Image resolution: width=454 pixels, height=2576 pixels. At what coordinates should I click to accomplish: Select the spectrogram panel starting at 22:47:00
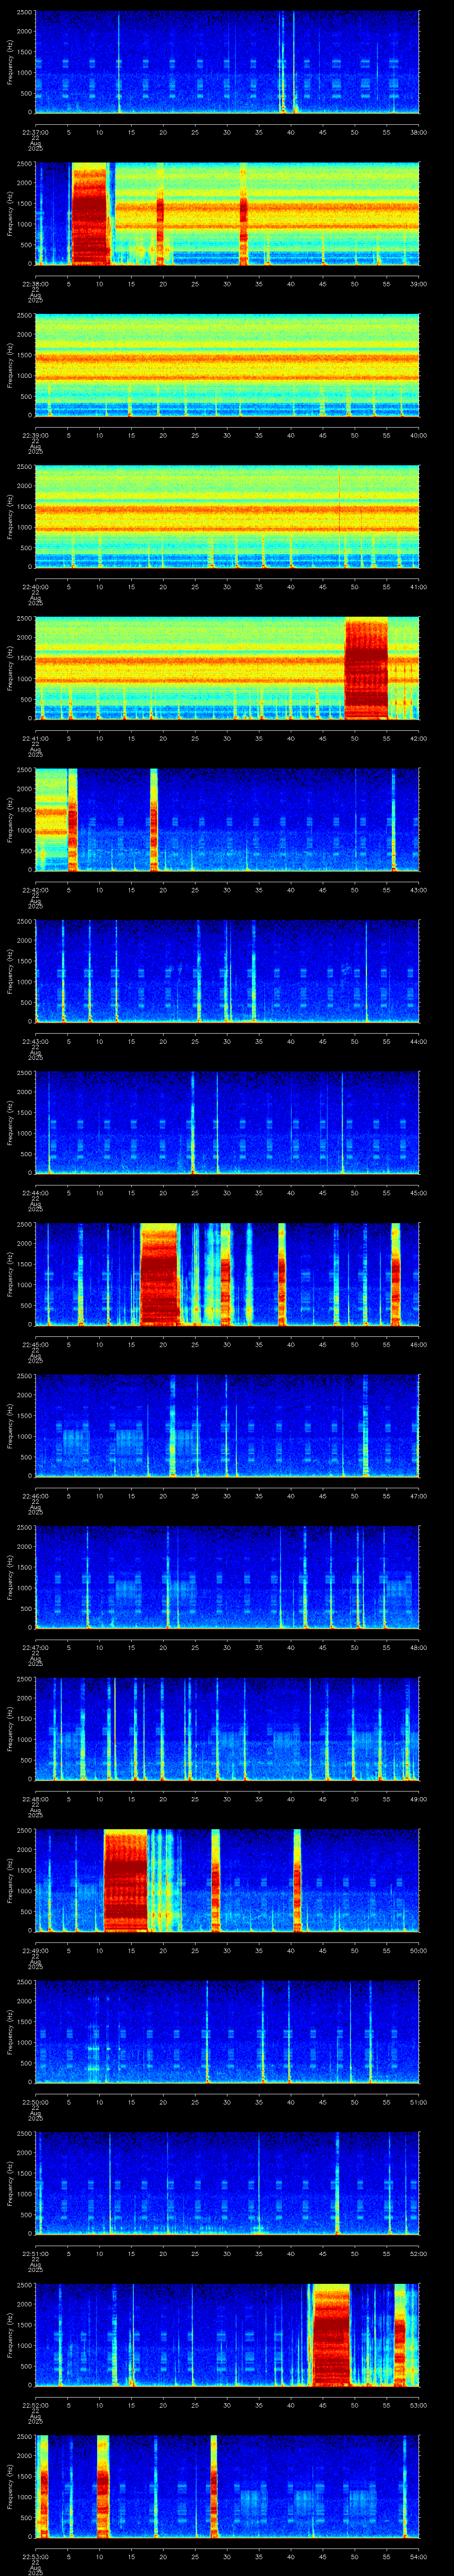tap(227, 1577)
